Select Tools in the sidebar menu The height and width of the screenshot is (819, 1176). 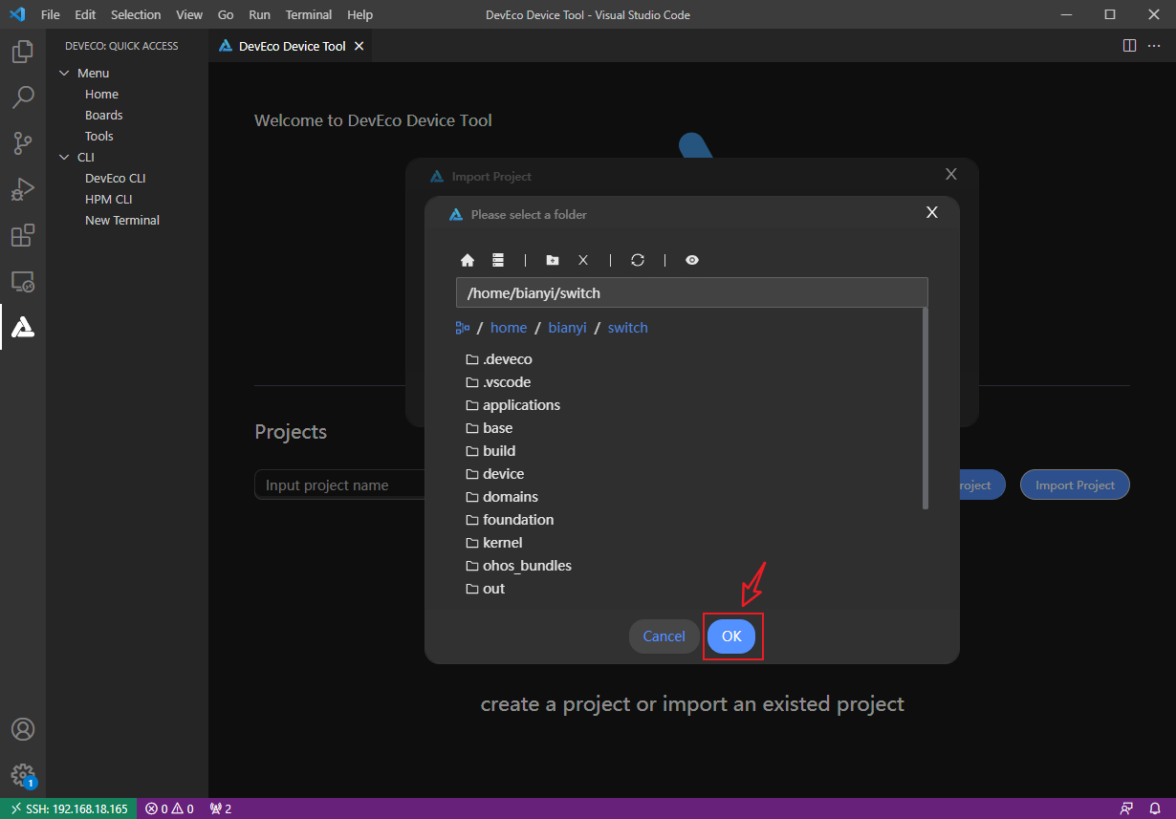tap(98, 136)
